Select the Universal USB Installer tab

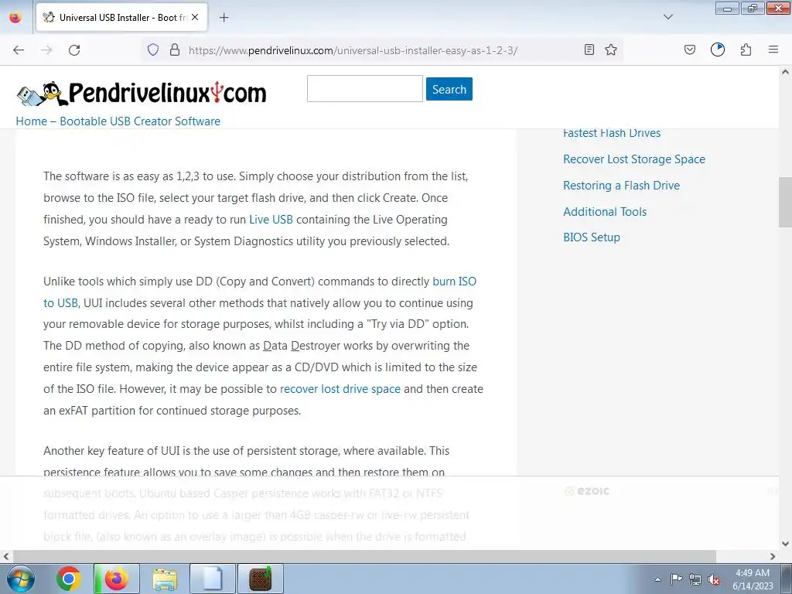[121, 18]
